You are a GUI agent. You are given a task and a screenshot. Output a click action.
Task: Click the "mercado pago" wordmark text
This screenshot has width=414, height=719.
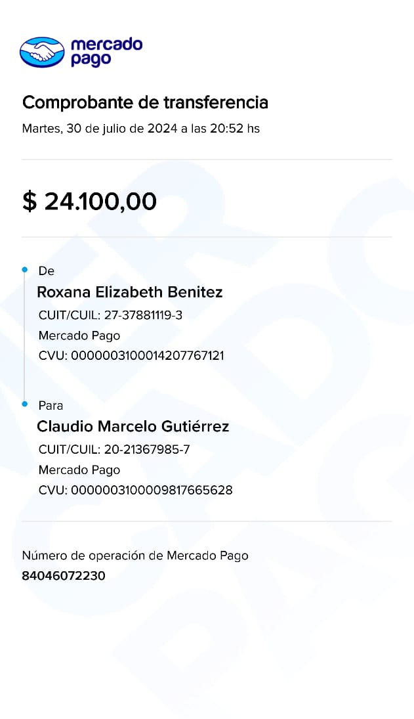point(106,52)
